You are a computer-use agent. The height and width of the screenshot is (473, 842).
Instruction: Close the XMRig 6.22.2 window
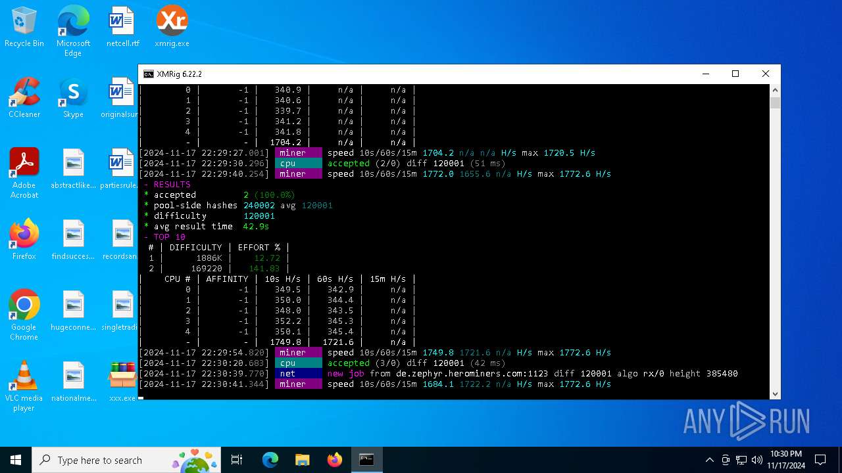click(766, 74)
